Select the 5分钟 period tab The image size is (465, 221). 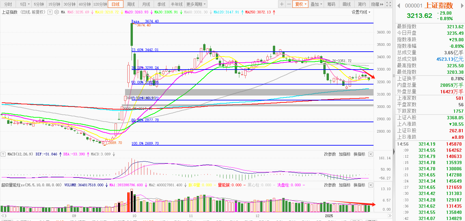click(x=39, y=4)
